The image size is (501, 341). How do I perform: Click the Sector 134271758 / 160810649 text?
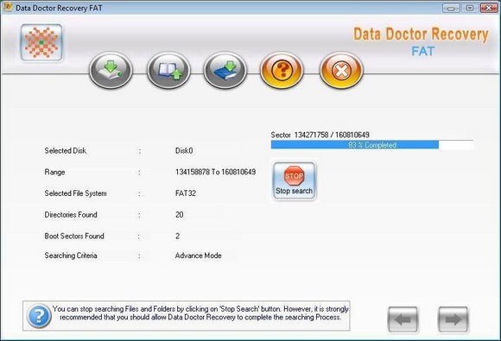tap(320, 135)
